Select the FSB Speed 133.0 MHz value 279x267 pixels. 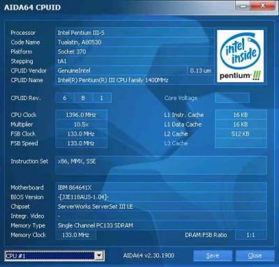[81, 143]
